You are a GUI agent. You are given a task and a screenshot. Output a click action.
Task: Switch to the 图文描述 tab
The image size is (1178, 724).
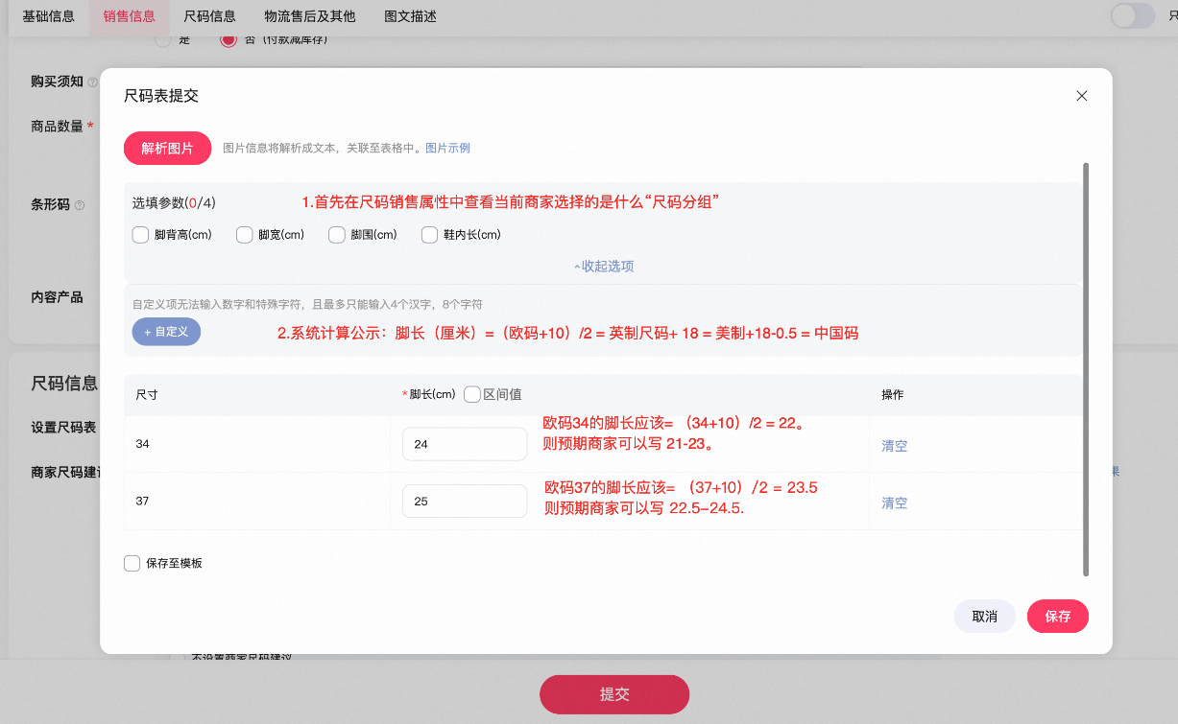tap(410, 16)
